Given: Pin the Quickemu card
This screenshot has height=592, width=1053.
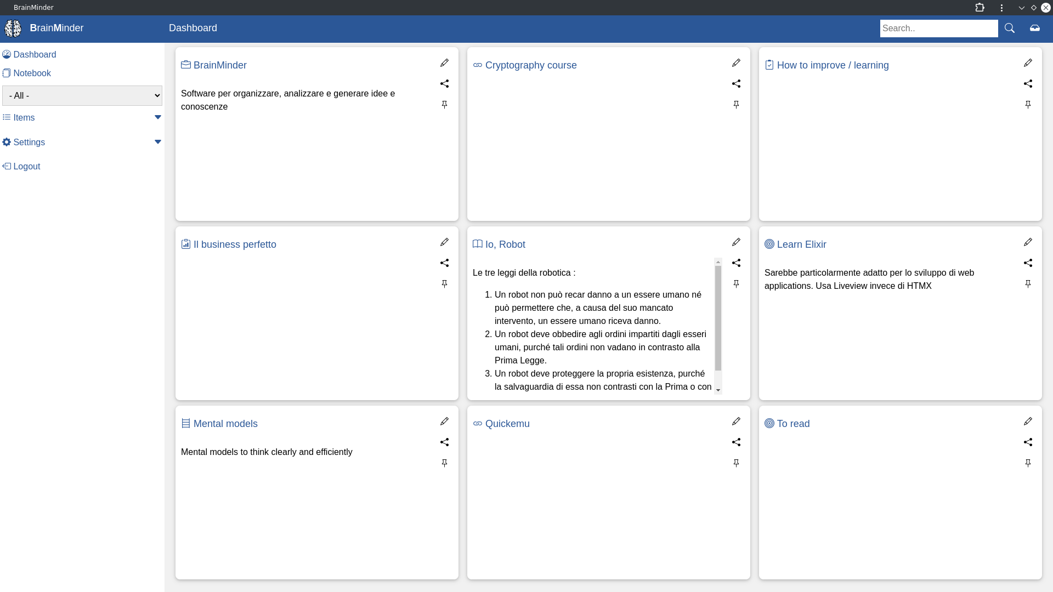Looking at the screenshot, I should (x=736, y=463).
